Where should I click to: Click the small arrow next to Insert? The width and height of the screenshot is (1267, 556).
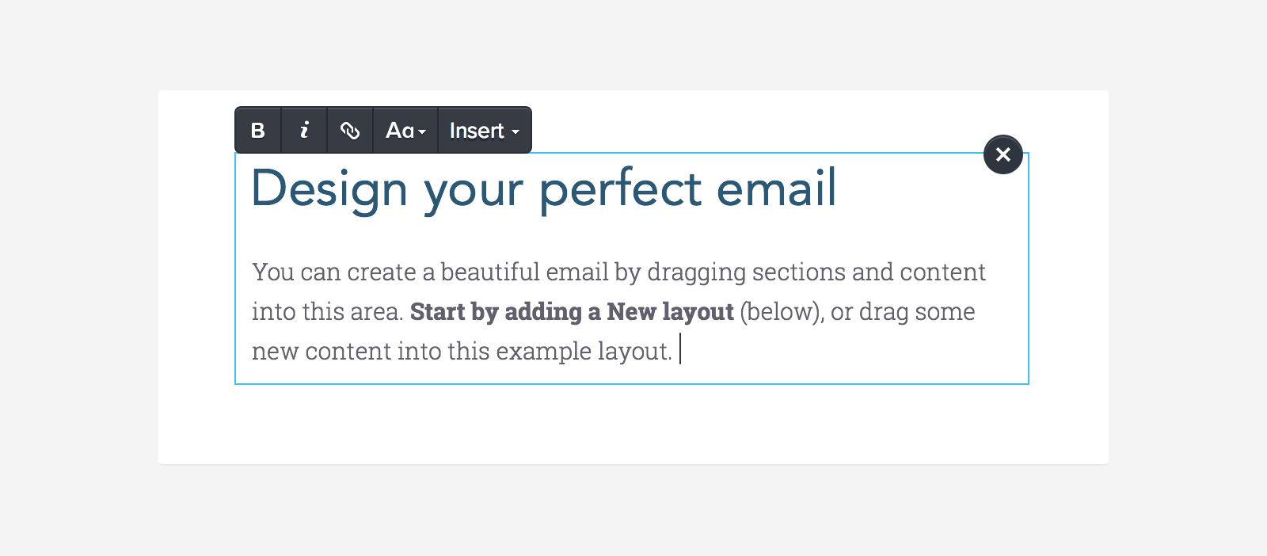click(516, 132)
